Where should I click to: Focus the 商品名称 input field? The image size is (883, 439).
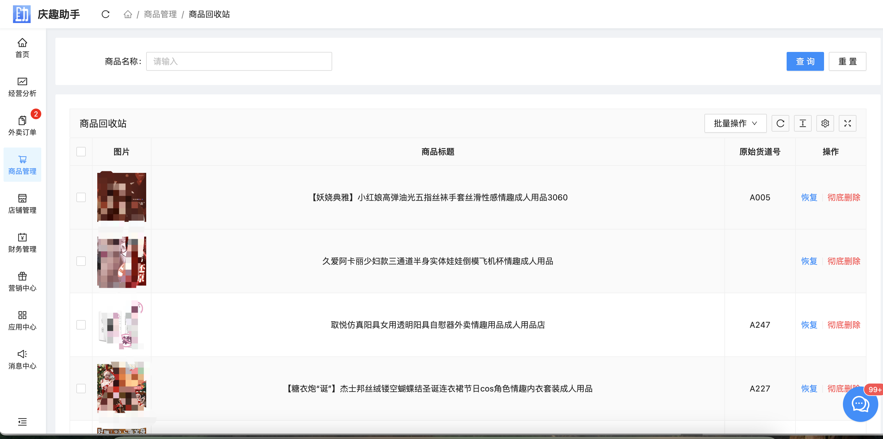point(239,61)
